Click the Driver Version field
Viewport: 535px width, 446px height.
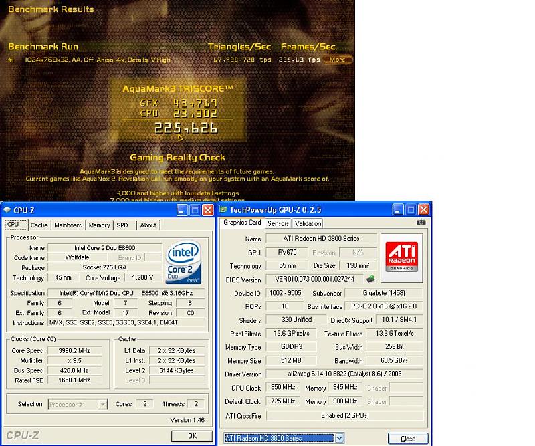pos(344,374)
